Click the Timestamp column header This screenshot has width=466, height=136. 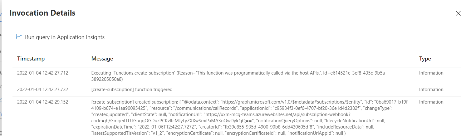coord(31,59)
